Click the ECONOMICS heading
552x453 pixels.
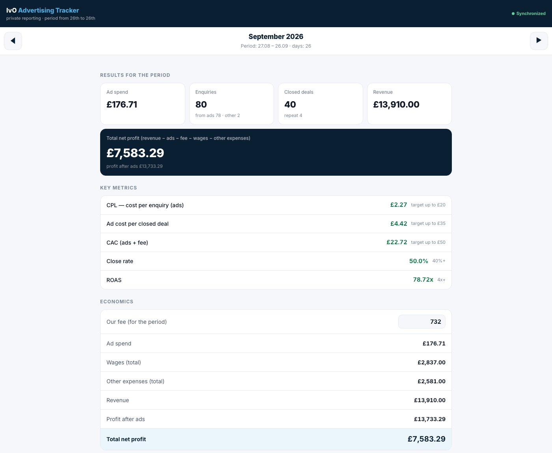coord(117,302)
